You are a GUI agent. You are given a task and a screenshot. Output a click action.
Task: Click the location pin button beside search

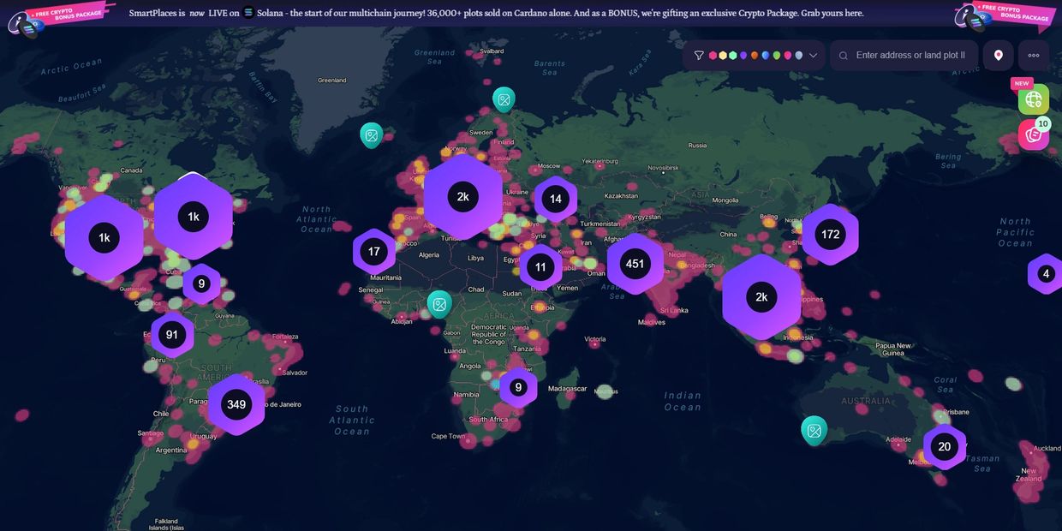pos(998,56)
